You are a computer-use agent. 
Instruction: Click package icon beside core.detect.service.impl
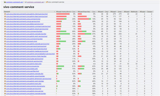click(5, 24)
